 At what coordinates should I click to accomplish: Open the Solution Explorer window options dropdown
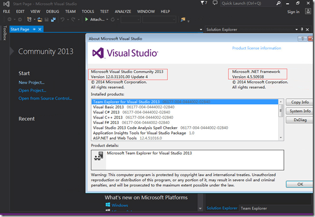[x=296, y=29]
